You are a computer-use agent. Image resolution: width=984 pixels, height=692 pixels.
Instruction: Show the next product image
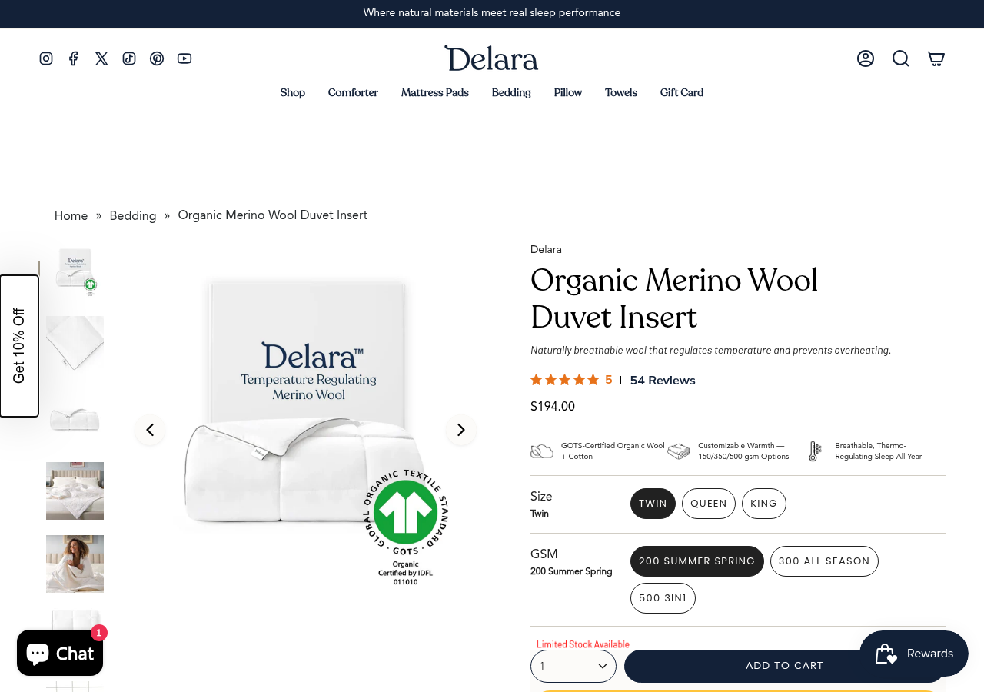[x=461, y=430]
